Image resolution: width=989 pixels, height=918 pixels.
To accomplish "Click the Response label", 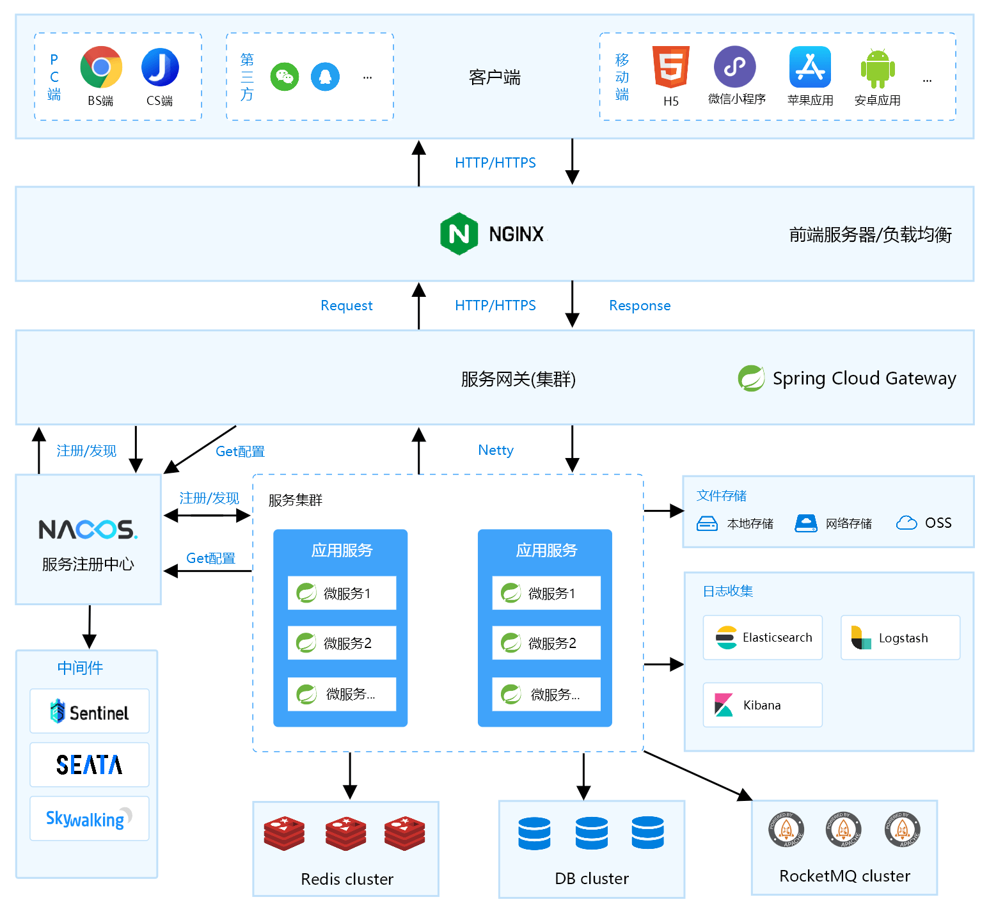I will click(x=640, y=306).
